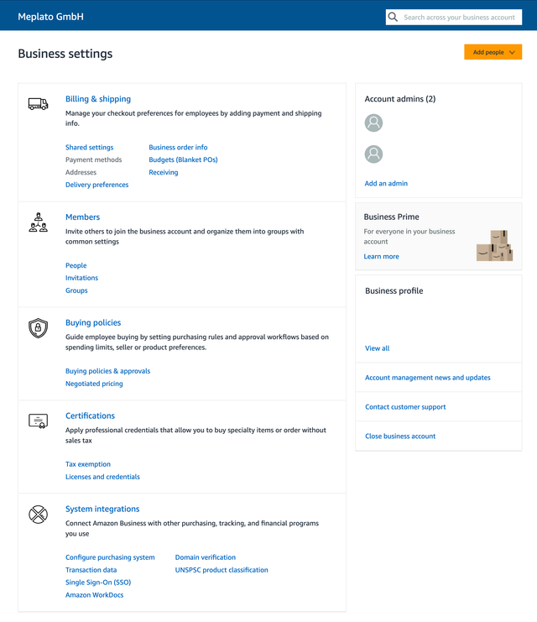Open Budgets (Blanket POs) link

[x=183, y=160]
